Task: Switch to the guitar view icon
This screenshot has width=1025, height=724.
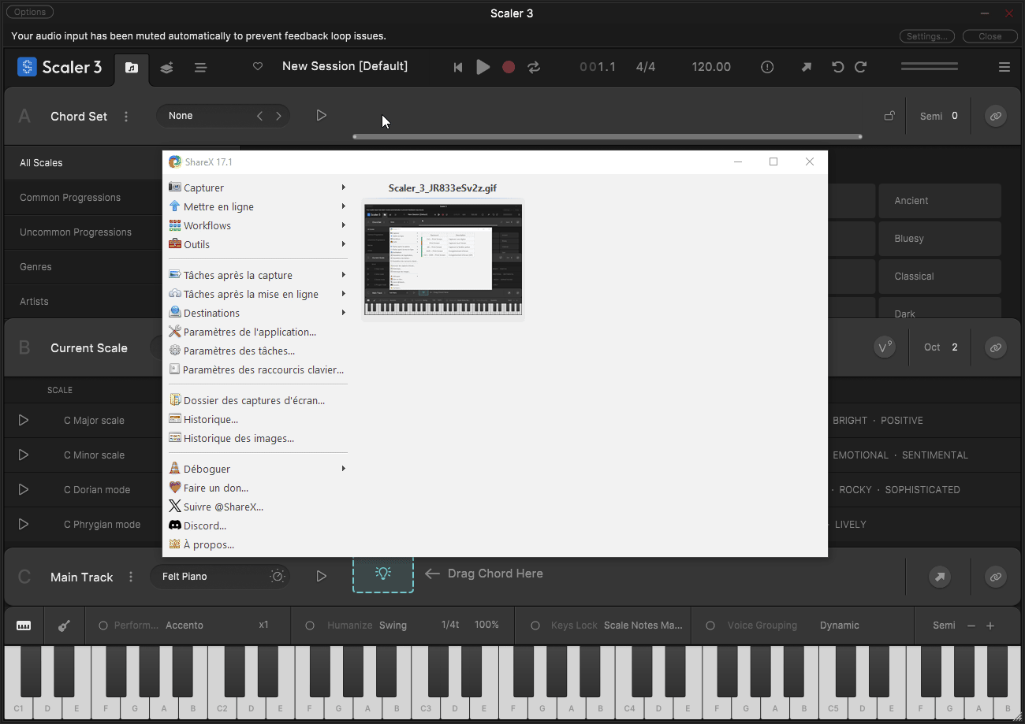Action: pos(64,626)
